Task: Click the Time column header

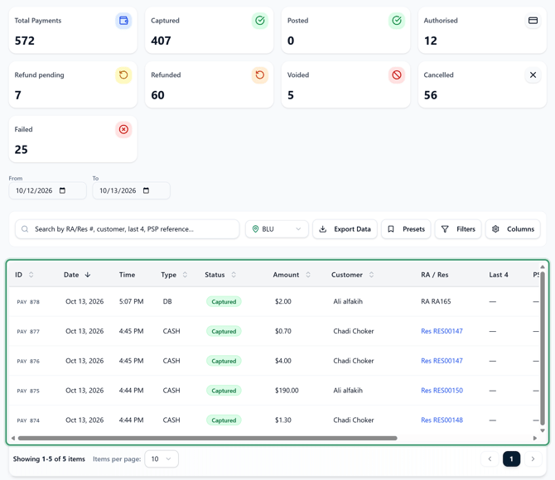Action: 127,275
